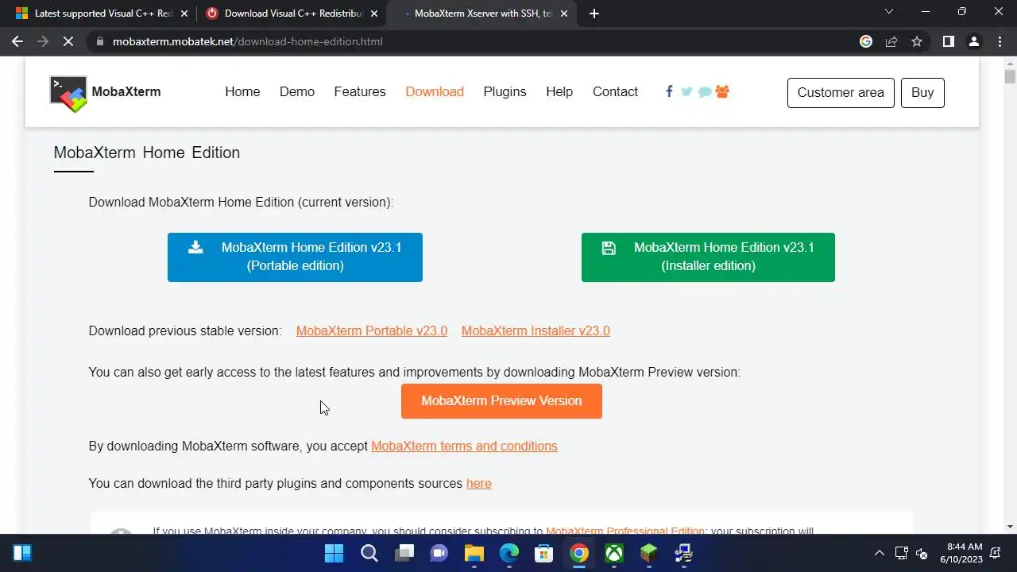Open muted volume tray icon
The width and height of the screenshot is (1017, 572).
tap(922, 553)
